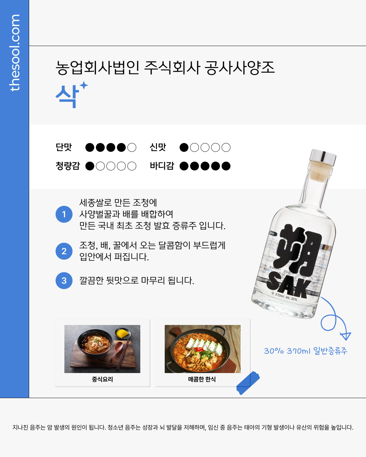Click the numbered circle 2 icon
The width and height of the screenshot is (366, 457).
64,251
